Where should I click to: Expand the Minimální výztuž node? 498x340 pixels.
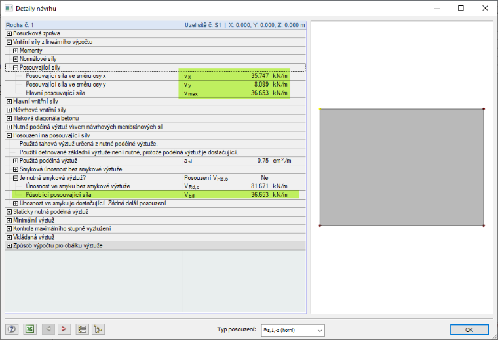(x=9, y=220)
